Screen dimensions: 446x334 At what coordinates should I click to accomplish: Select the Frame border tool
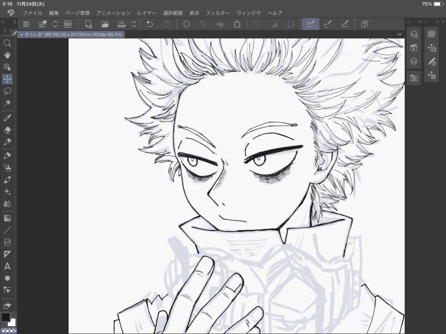(x=7, y=242)
